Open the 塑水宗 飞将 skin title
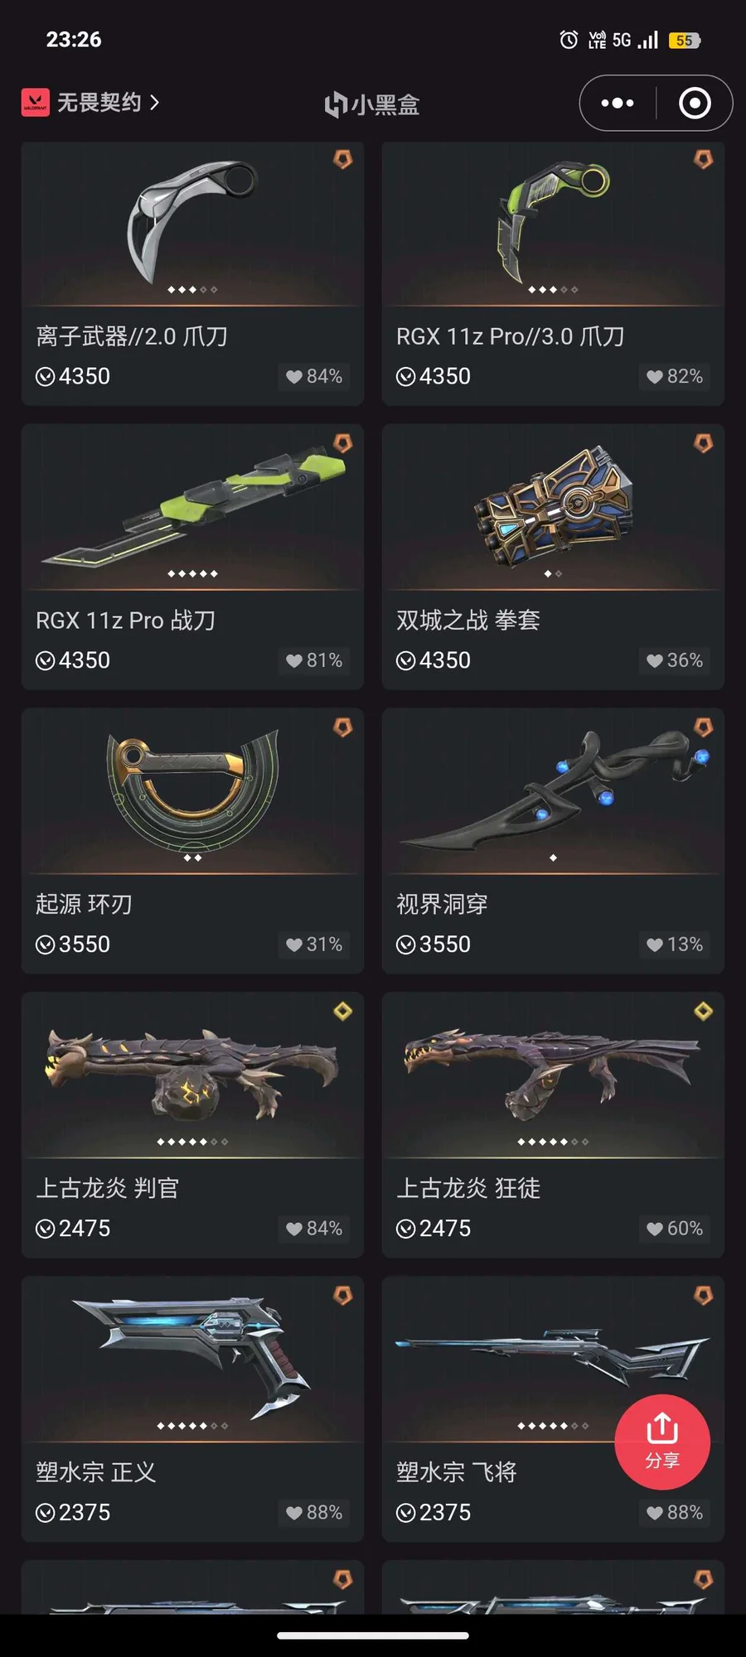The image size is (746, 1657). coord(457,1472)
